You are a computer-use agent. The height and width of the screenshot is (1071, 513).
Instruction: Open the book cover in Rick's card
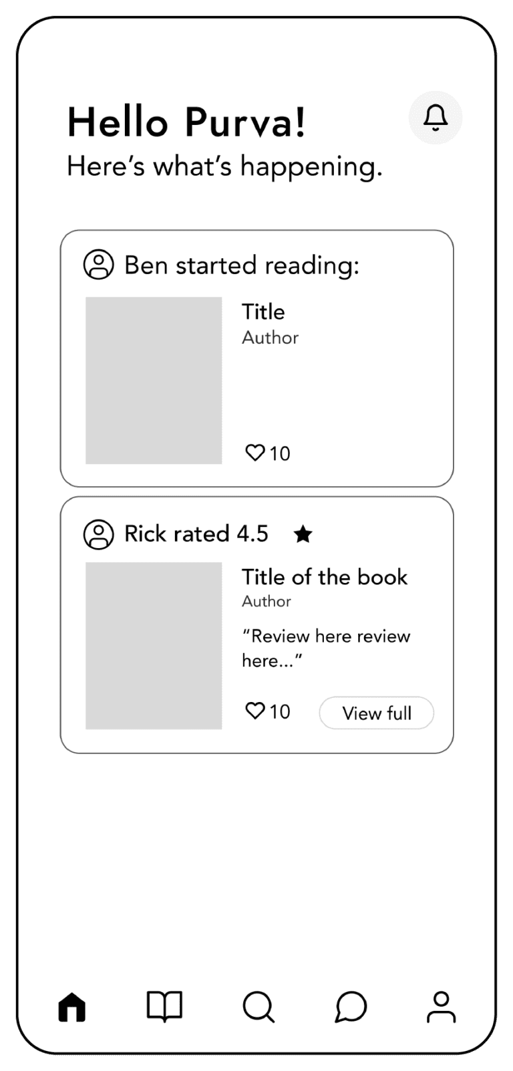(154, 645)
